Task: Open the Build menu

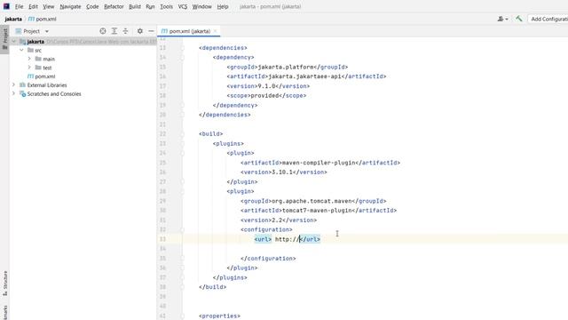Action: [135, 6]
